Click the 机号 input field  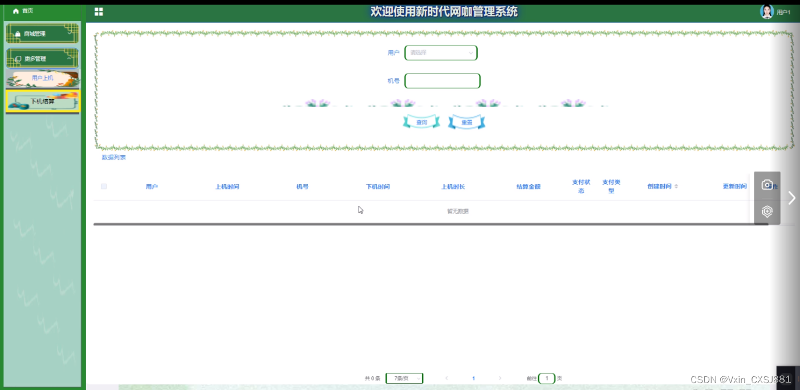(442, 80)
